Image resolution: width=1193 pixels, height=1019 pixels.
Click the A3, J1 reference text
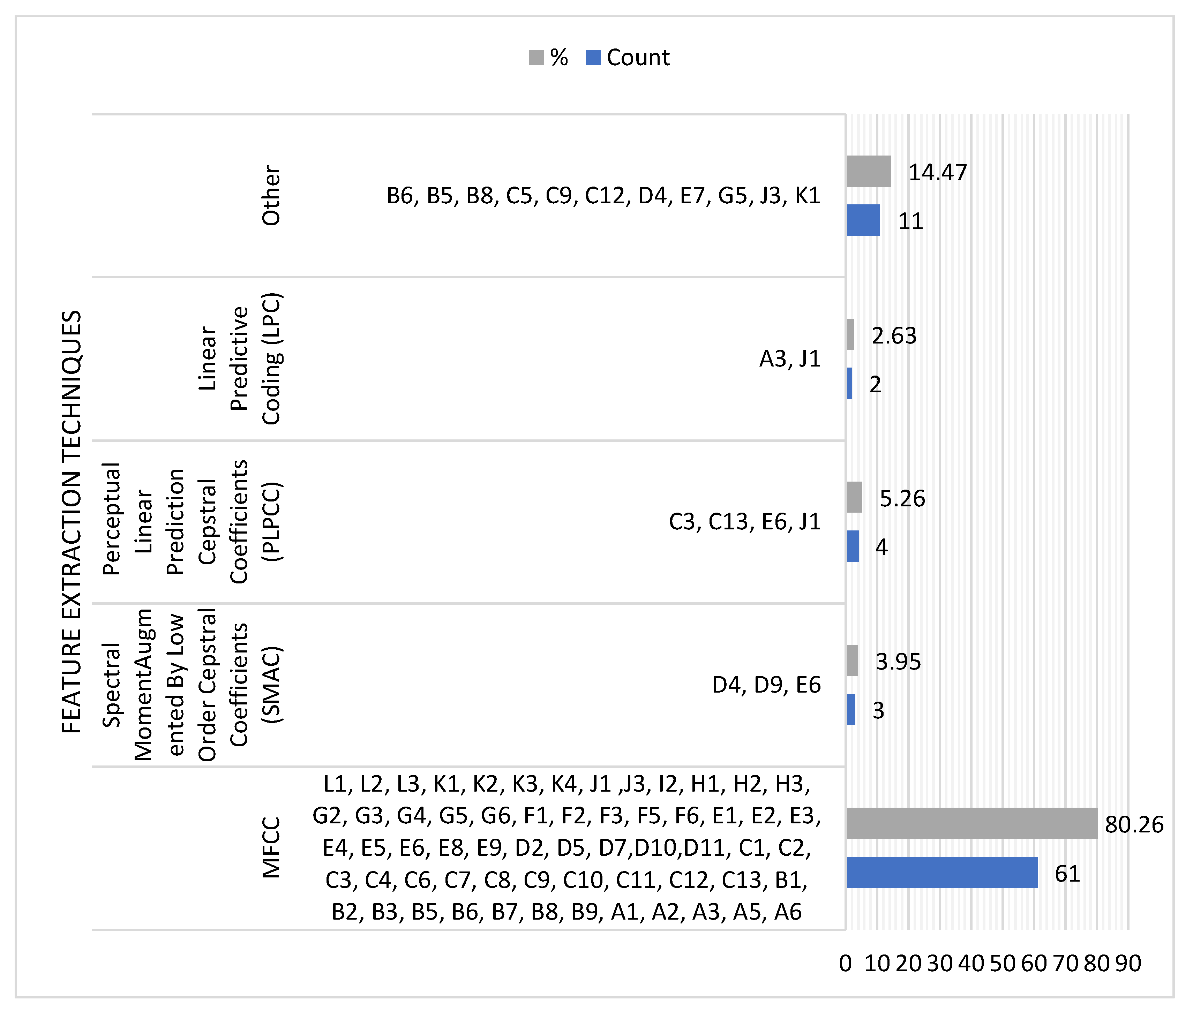[789, 358]
